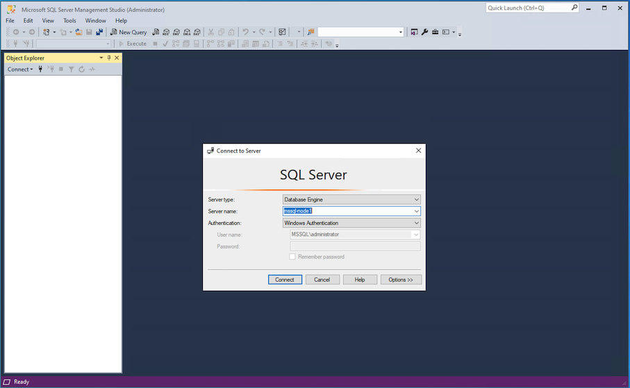Click the Cancel button in the dialog

tap(322, 280)
